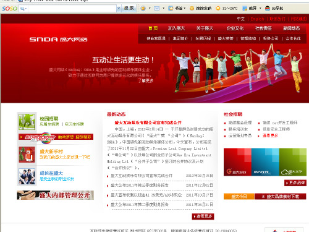Open the search magnifier options dropdown
309x232 pixels.
click(23, 9)
